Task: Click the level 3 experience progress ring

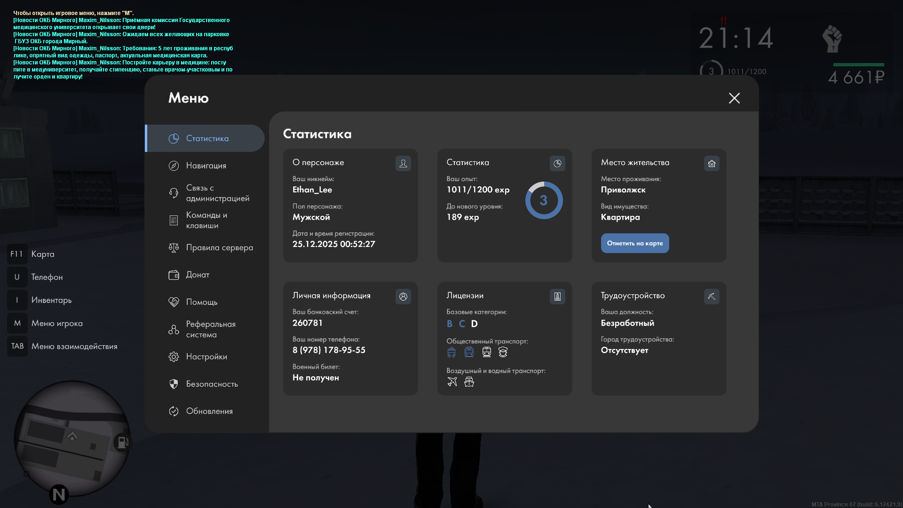Action: point(544,200)
